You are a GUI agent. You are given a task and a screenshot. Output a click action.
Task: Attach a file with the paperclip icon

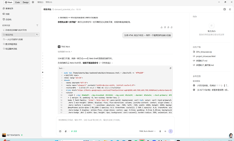pyautogui.click(x=66, y=131)
